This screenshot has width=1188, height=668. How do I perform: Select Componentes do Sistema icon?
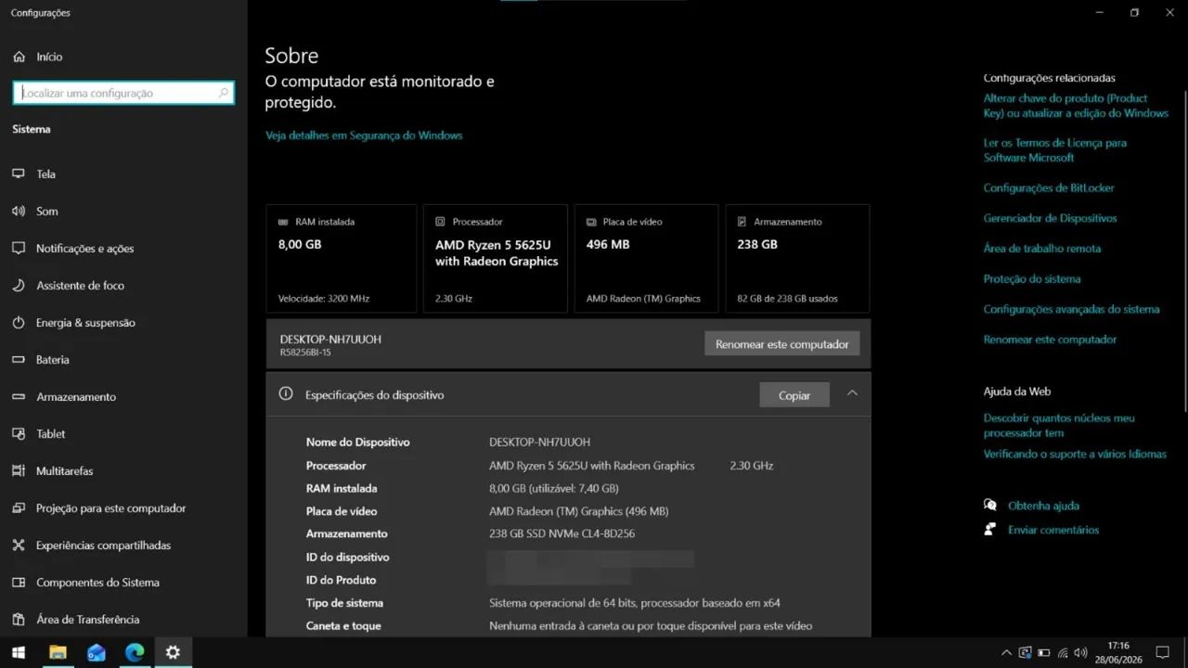click(x=19, y=582)
